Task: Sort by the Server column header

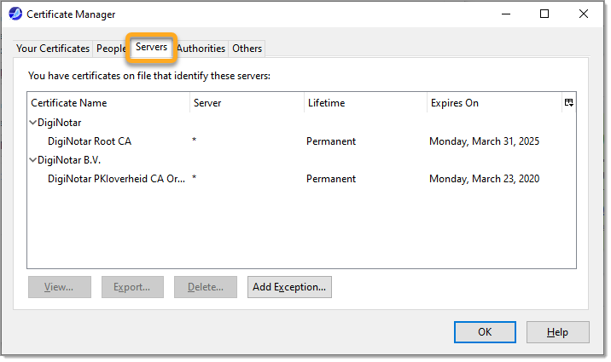Action: point(246,103)
